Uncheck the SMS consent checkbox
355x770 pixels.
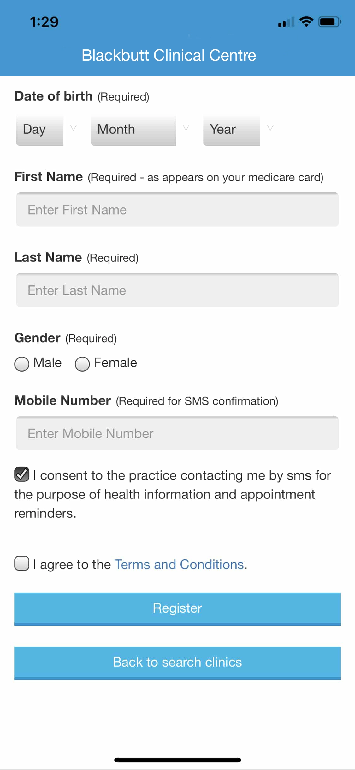click(x=22, y=474)
